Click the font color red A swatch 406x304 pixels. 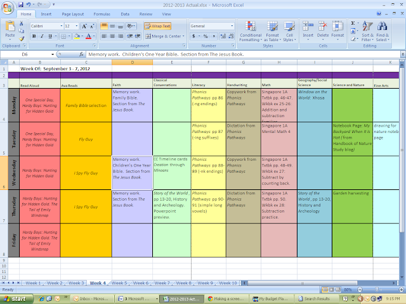(89, 37)
